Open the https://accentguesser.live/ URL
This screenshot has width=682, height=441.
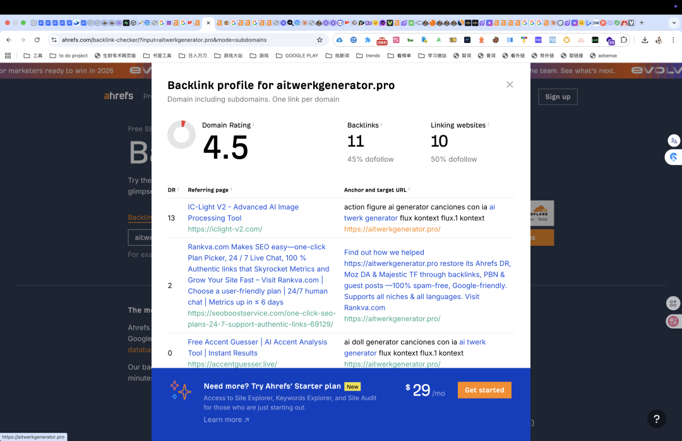(x=232, y=364)
